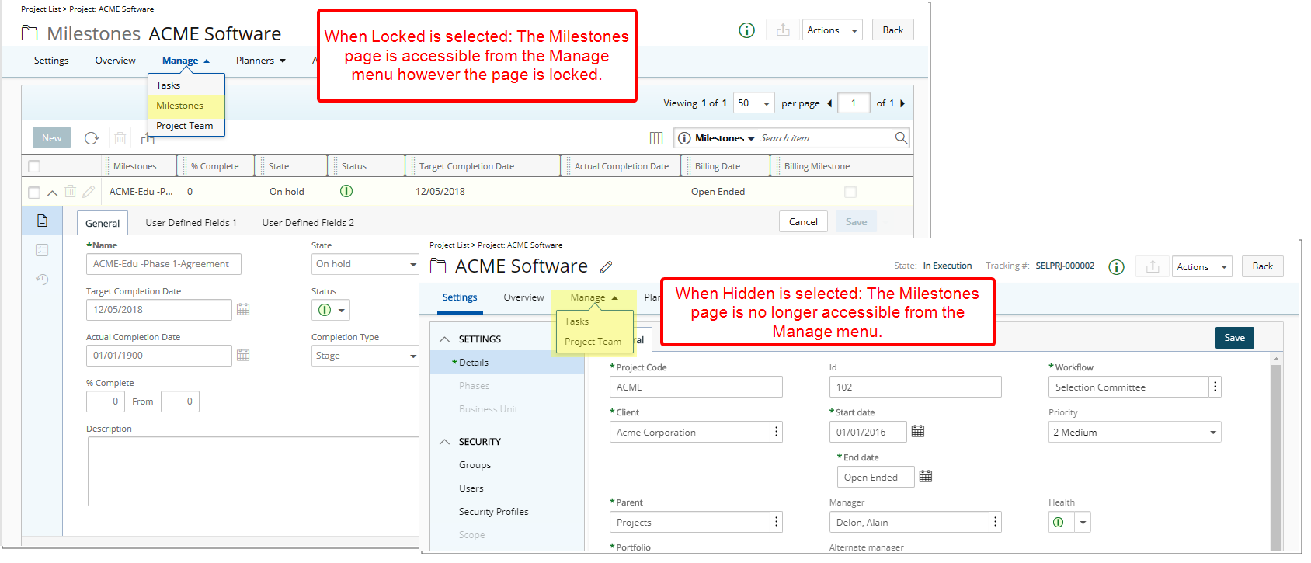Click the delete trash icon in milestones toolbar
1311x563 pixels.
click(120, 138)
